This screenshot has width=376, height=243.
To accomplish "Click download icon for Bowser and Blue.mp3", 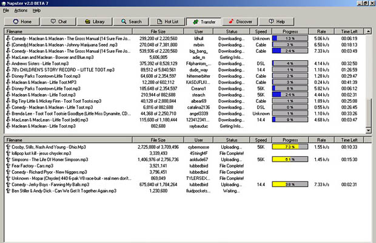I will point(8,57).
